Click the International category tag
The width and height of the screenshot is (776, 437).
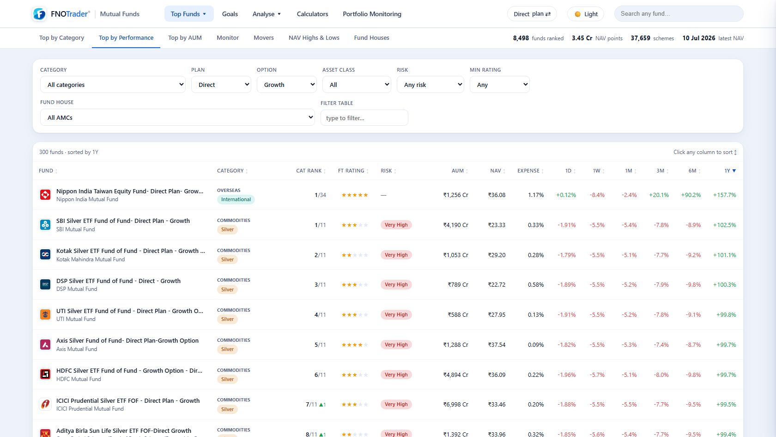236,199
